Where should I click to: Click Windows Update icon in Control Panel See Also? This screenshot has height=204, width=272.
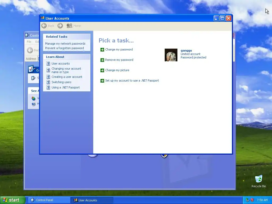click(x=33, y=98)
